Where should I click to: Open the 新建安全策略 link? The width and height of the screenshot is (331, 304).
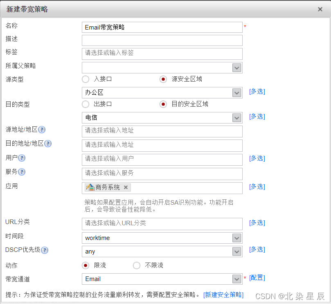coord(223,295)
